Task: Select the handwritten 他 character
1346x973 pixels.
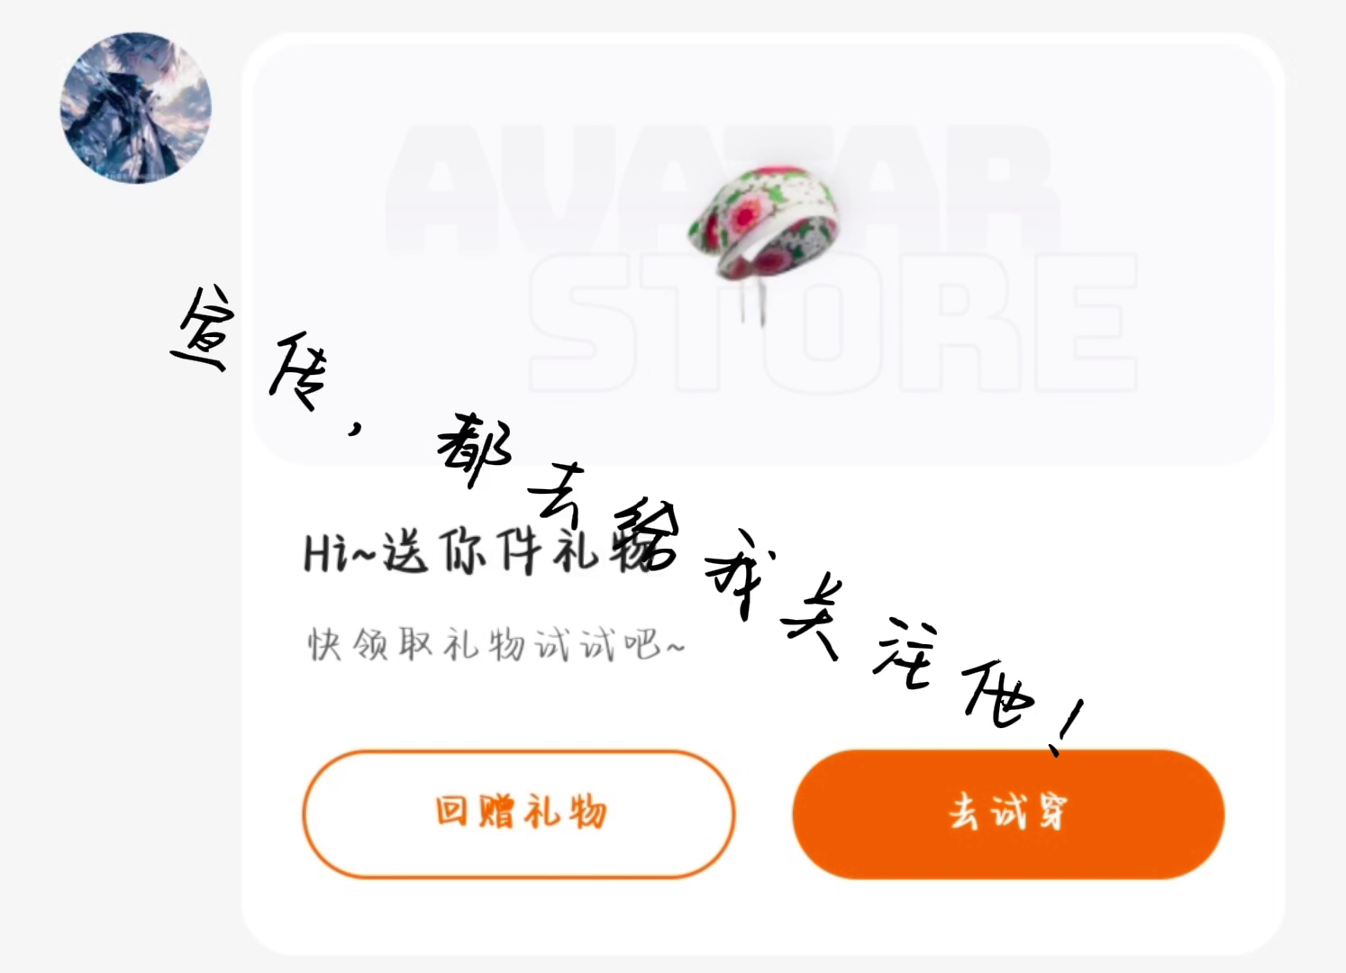Action: coord(998,692)
